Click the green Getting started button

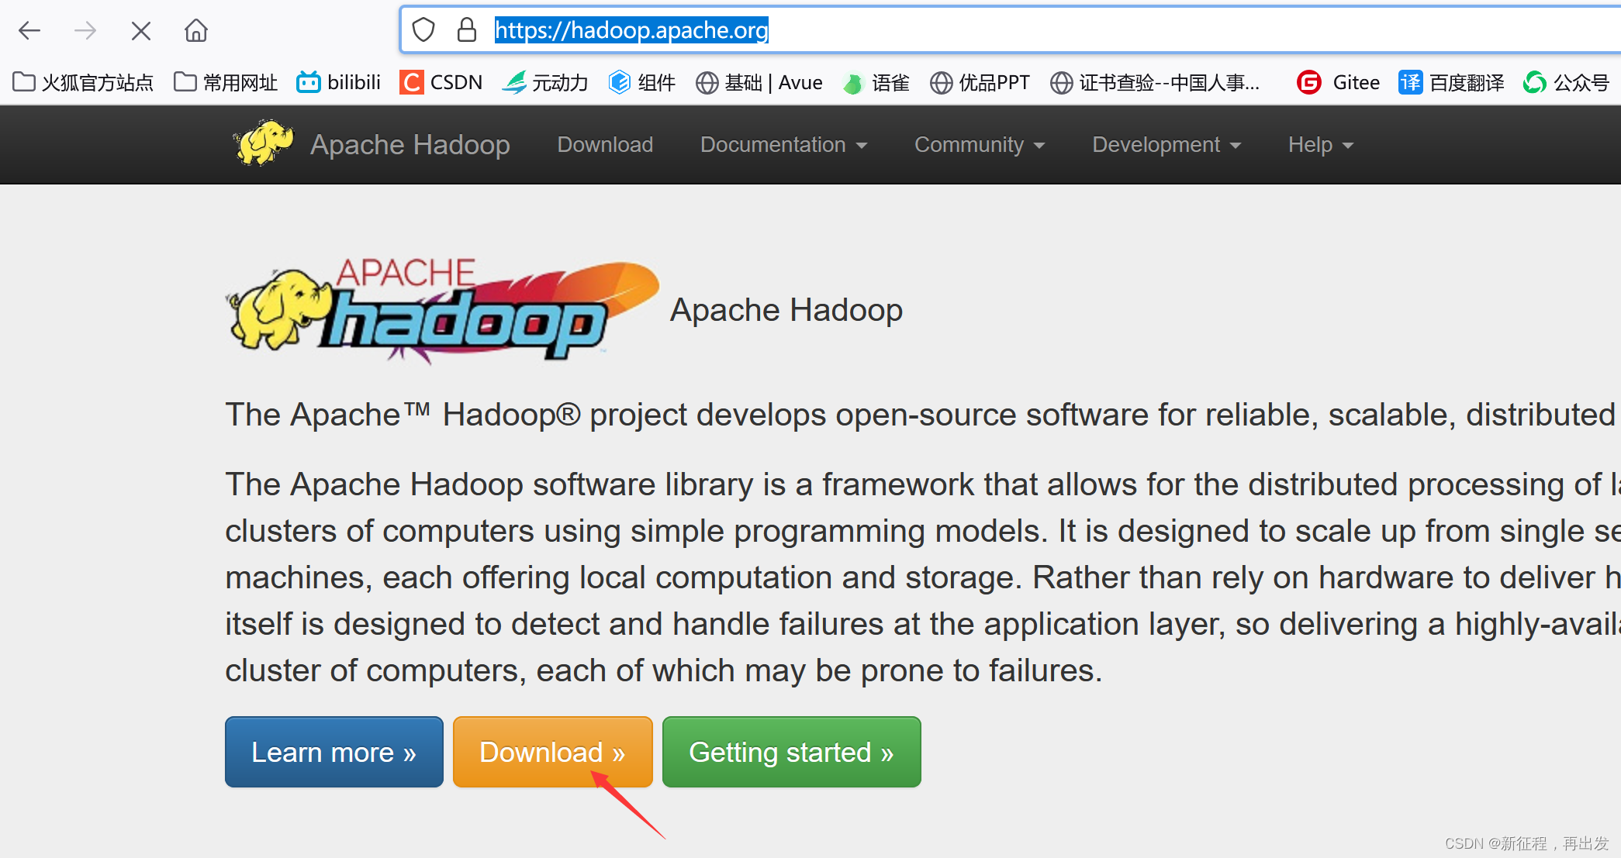click(792, 752)
